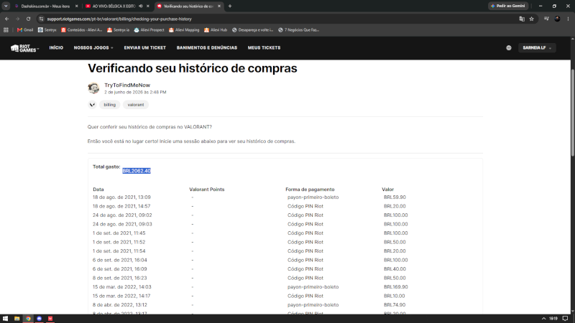Open MEUS TICKETS menu item

(264, 48)
